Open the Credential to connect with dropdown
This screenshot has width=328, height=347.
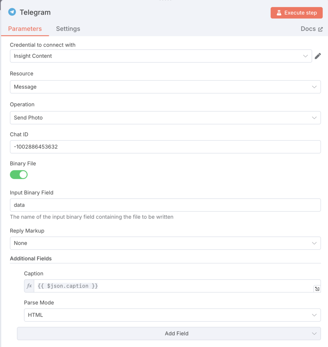(161, 56)
